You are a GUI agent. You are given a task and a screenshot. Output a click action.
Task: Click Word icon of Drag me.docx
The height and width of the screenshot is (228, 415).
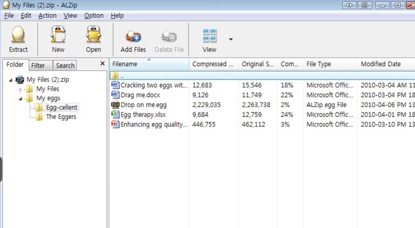115,95
